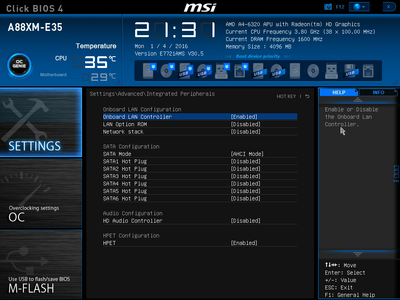Click the Network stack label
The image size is (400, 300).
pos(123,132)
